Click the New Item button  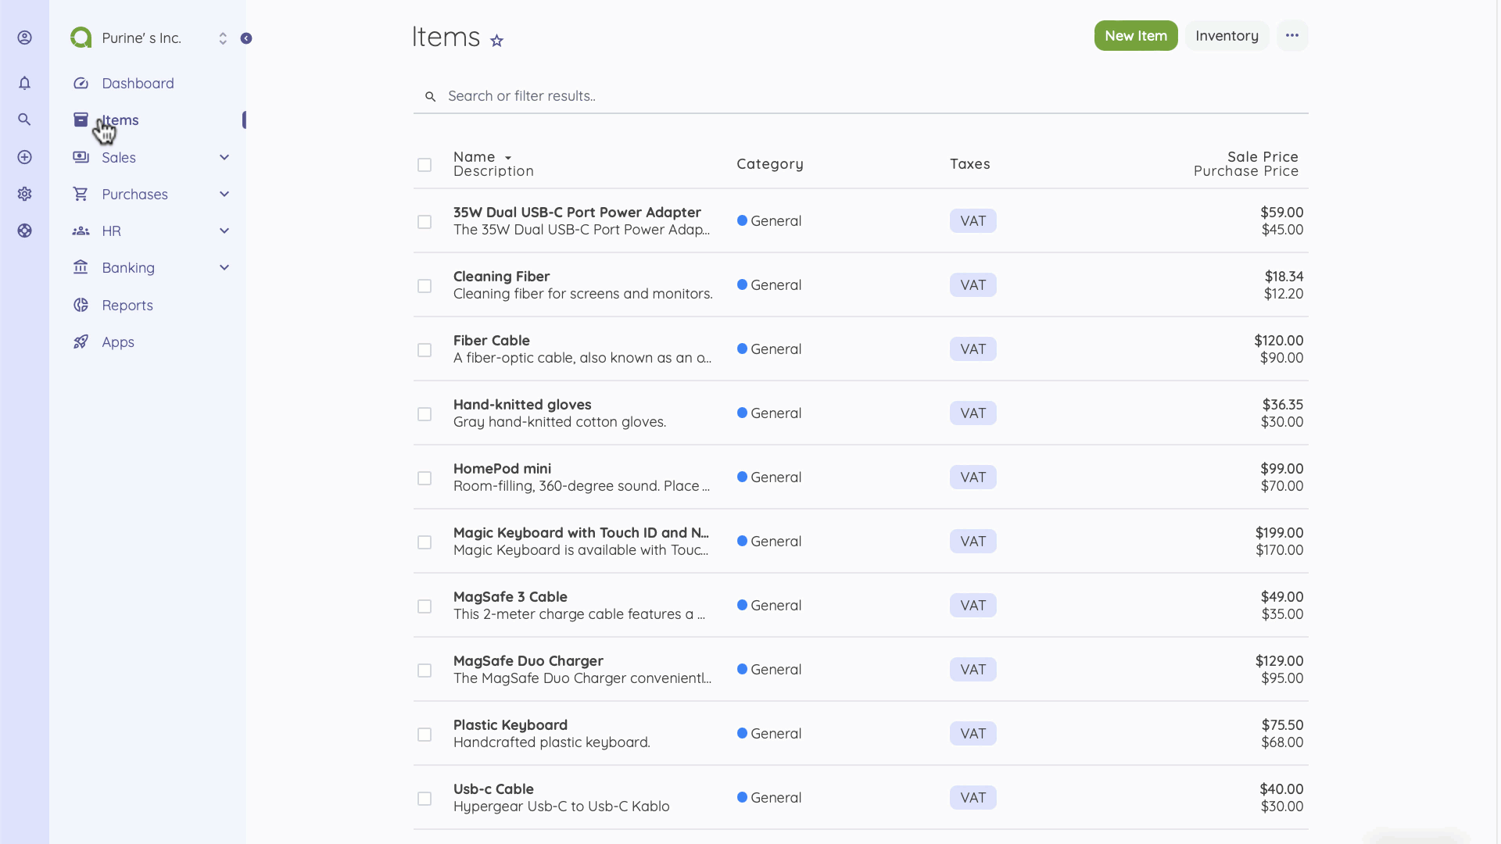coord(1135,35)
